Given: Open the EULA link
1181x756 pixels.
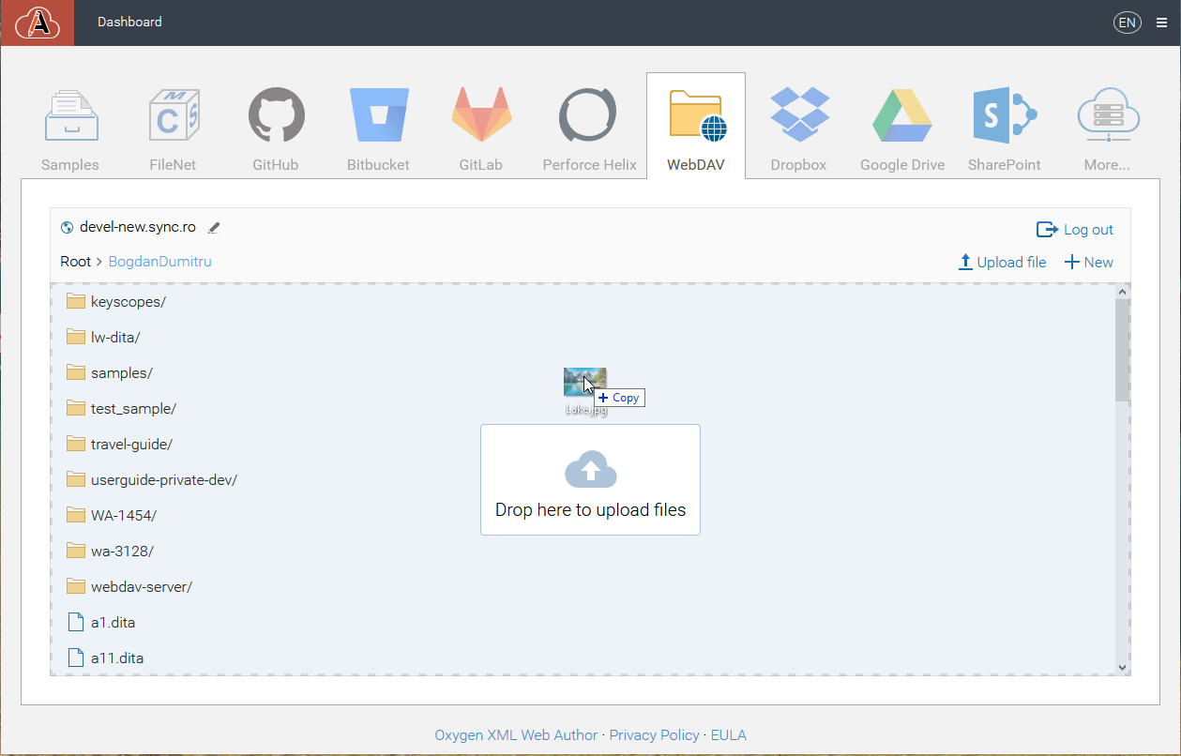Looking at the screenshot, I should coord(729,735).
